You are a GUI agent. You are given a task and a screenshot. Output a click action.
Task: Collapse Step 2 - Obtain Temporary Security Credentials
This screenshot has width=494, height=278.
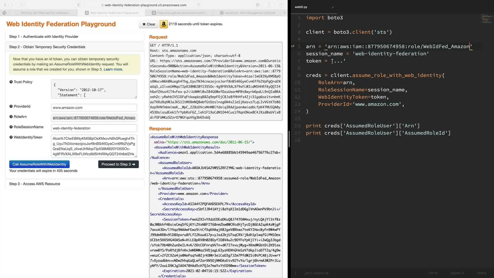pos(47,47)
